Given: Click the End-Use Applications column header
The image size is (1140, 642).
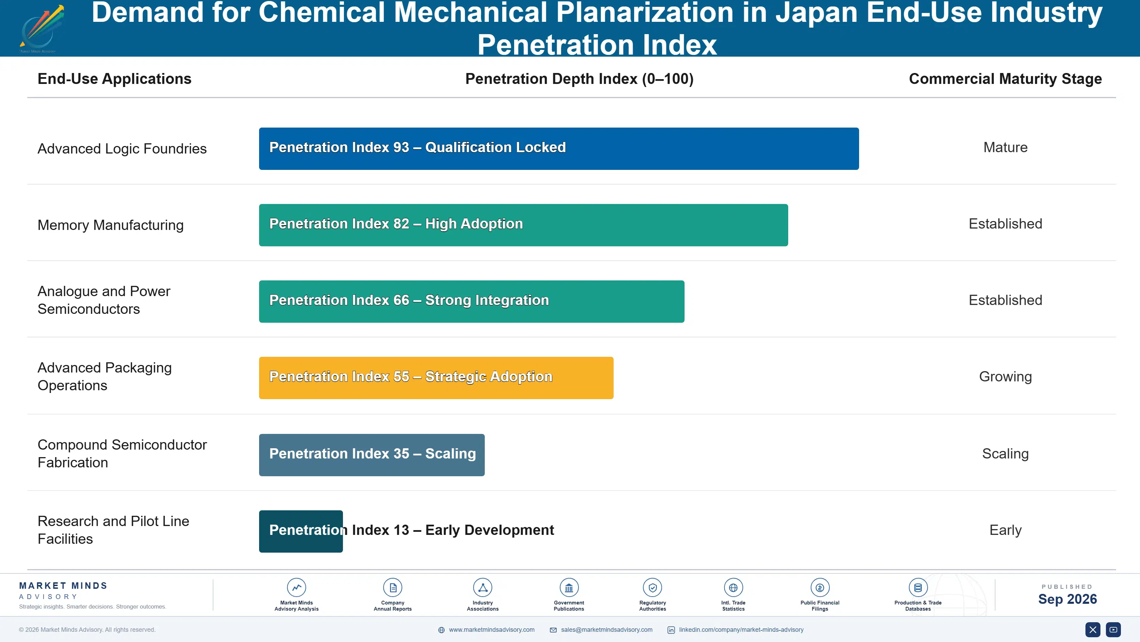Looking at the screenshot, I should (x=115, y=79).
